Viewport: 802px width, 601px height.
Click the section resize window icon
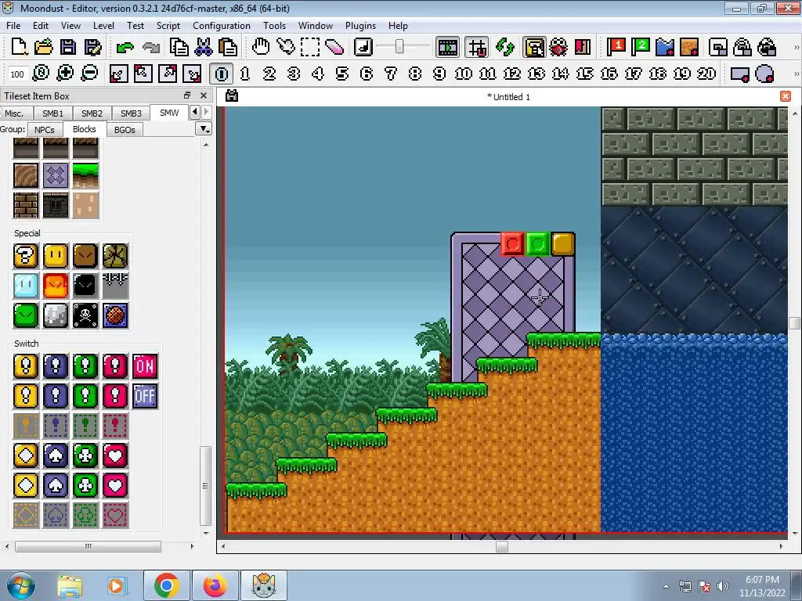pos(718,47)
